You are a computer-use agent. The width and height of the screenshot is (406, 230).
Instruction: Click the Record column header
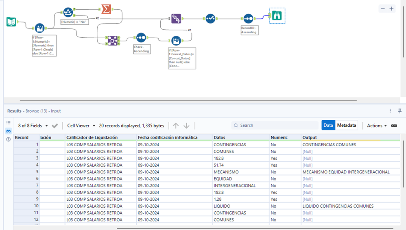(x=26, y=137)
